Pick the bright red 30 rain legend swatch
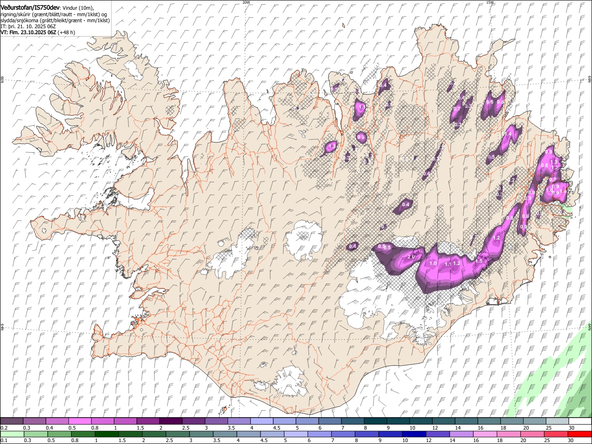This screenshot has height=444, width=592. click(580, 434)
